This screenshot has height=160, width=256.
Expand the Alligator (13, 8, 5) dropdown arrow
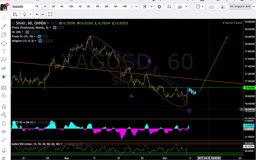click(x=36, y=41)
